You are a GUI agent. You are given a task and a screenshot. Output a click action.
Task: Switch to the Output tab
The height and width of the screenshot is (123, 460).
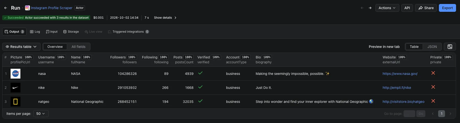tap(14, 32)
